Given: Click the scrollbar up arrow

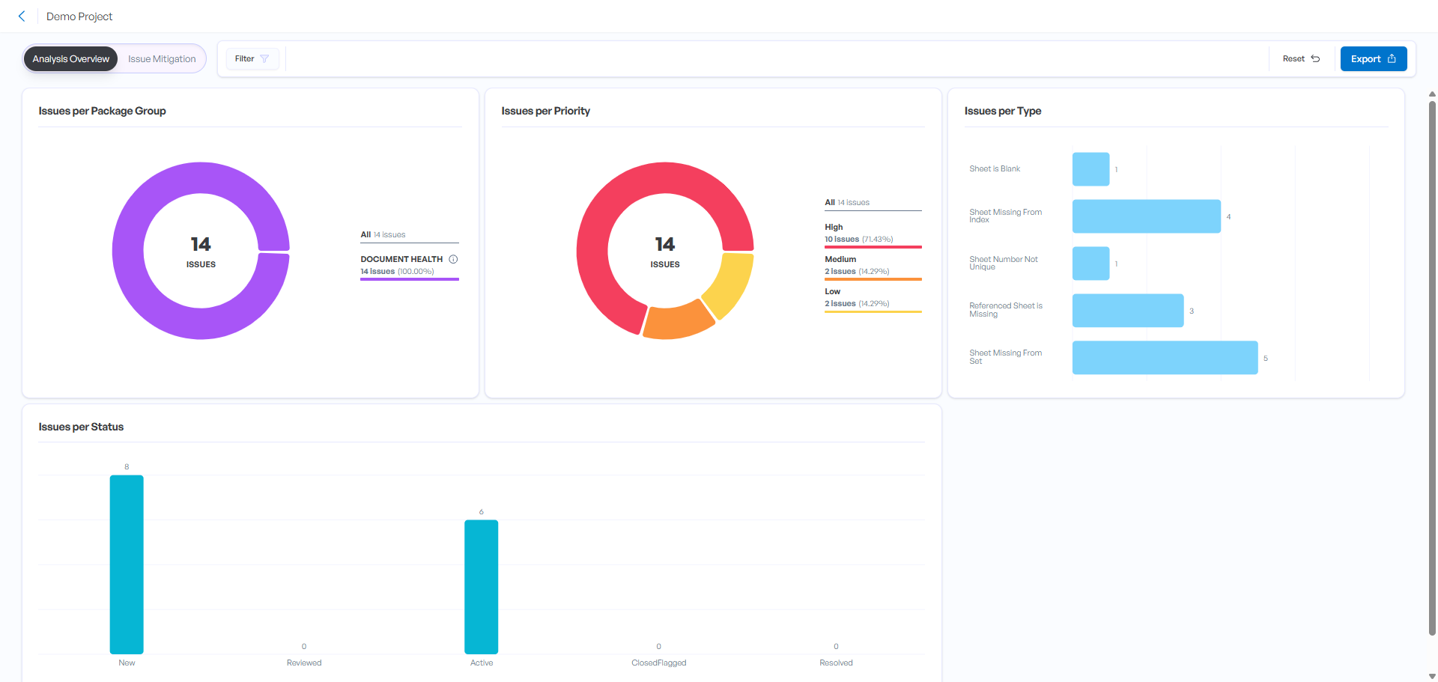Looking at the screenshot, I should pyautogui.click(x=1431, y=94).
